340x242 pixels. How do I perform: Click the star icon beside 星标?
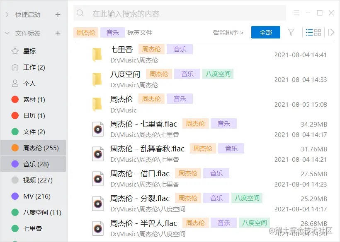(15, 51)
